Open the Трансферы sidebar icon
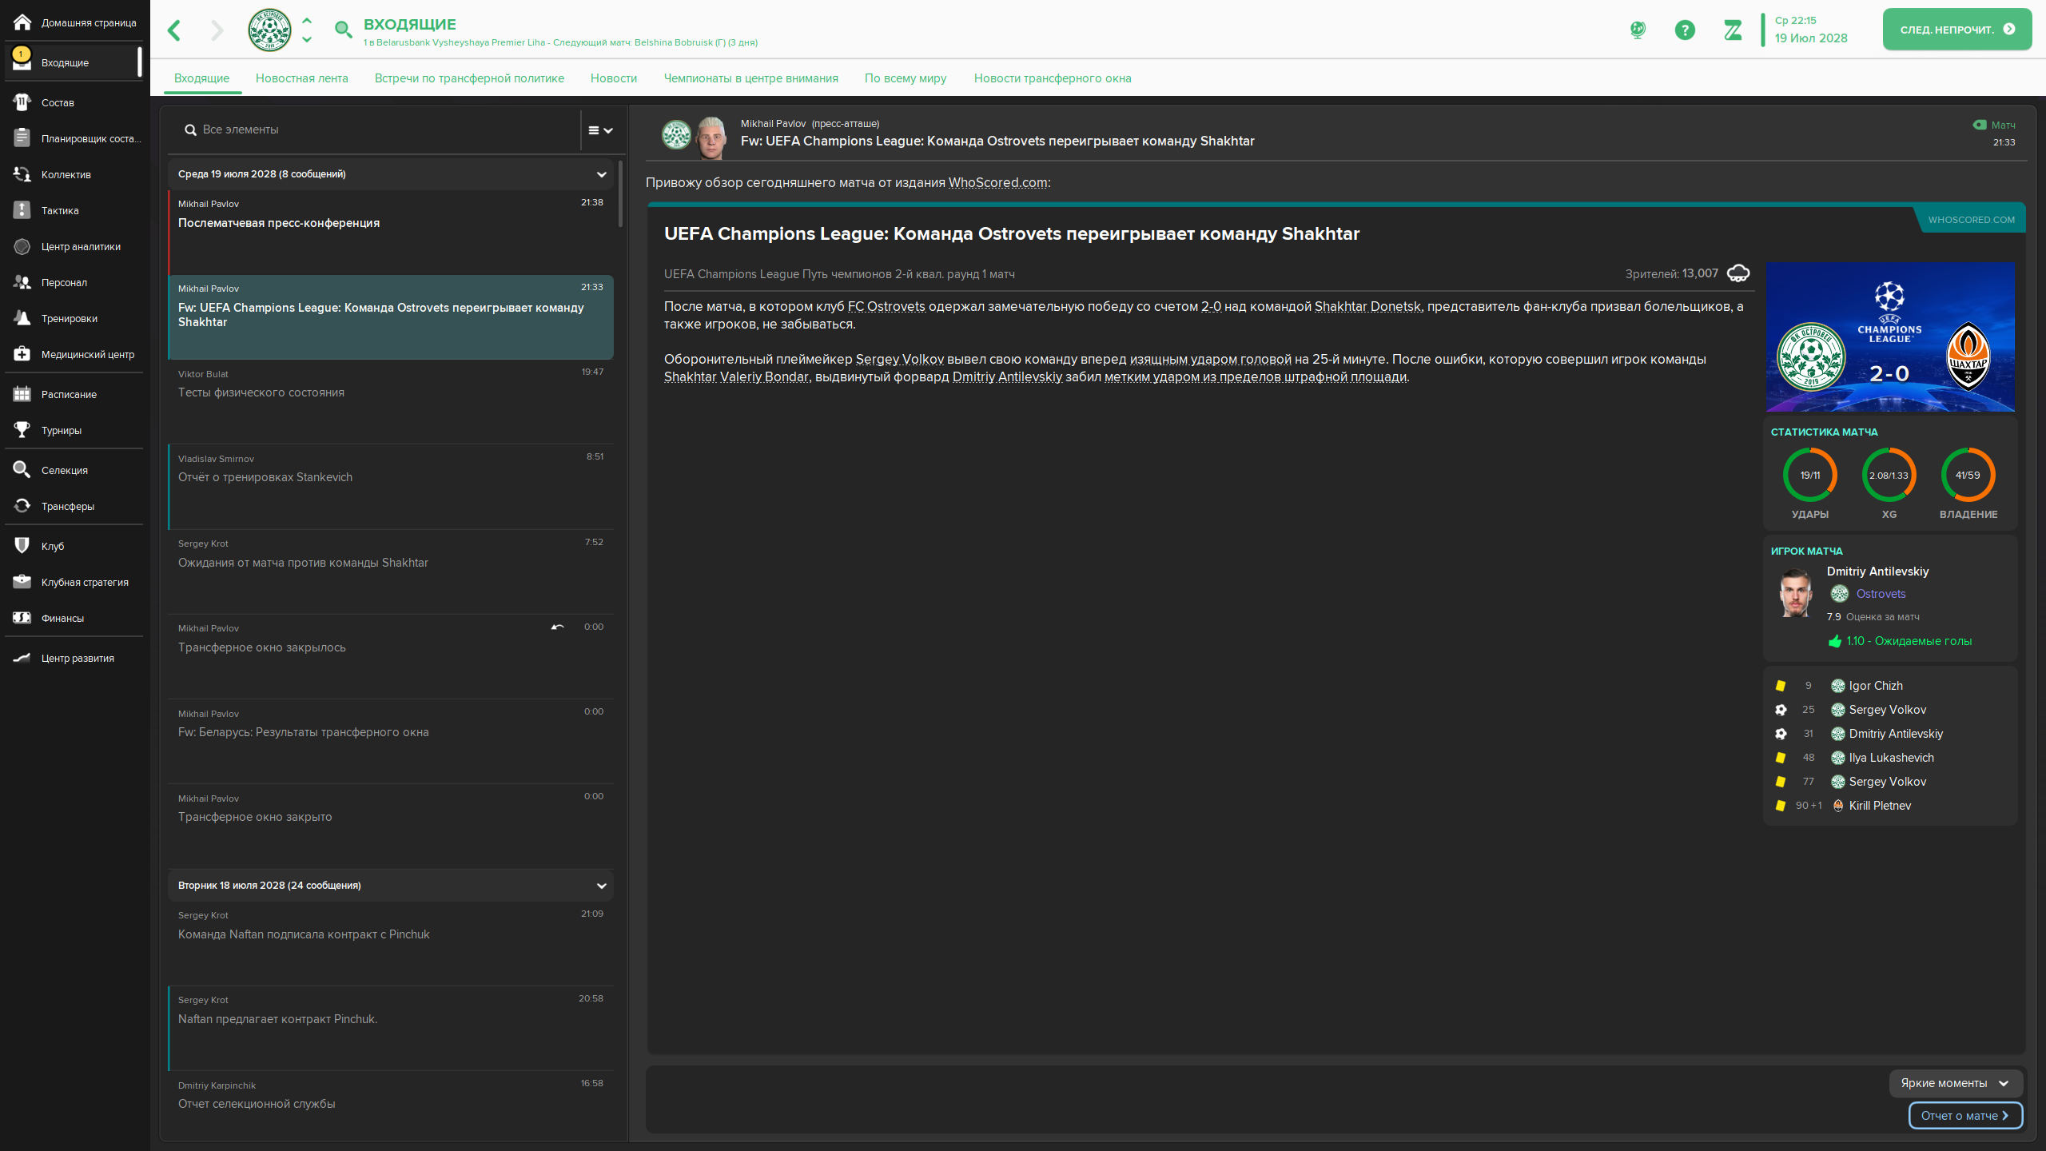2046x1151 pixels. tap(22, 506)
